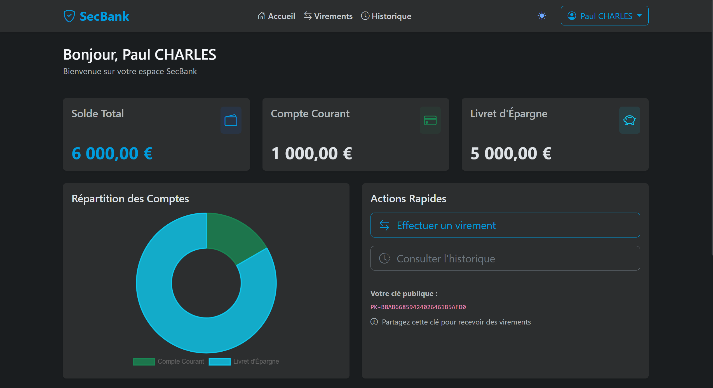Click the info icon about sharing your key

coord(374,322)
